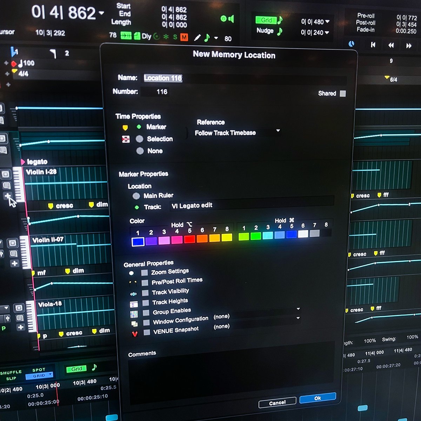Choose None under Time Properties

point(140,151)
